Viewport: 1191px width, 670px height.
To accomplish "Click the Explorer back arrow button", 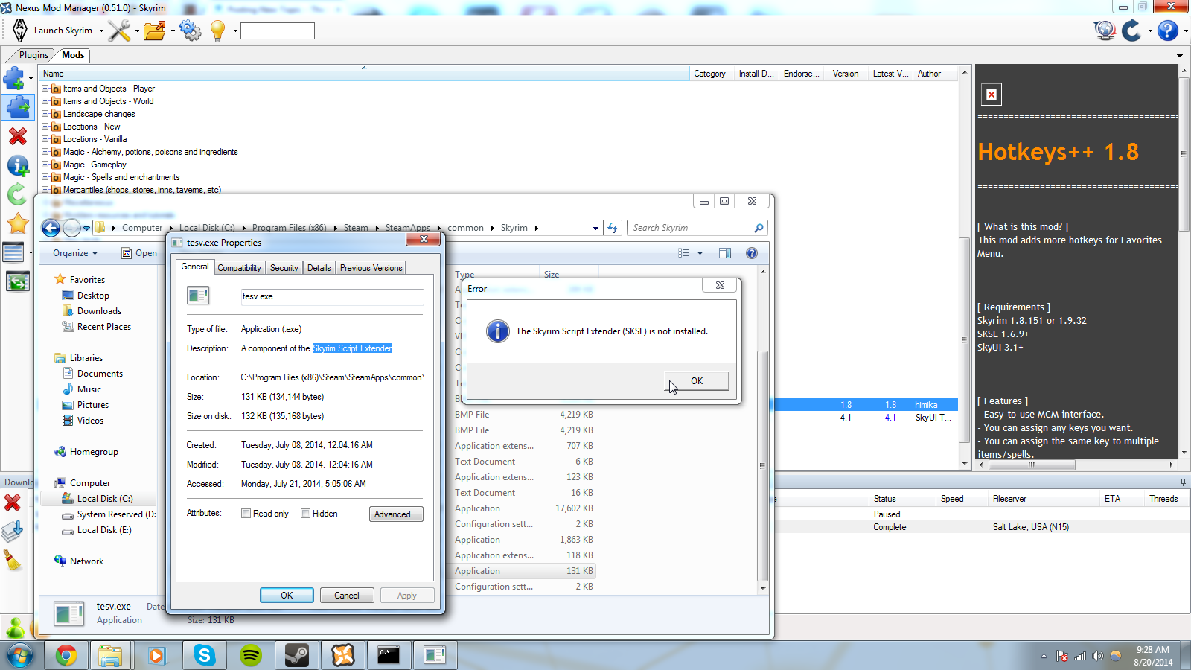I will (51, 228).
